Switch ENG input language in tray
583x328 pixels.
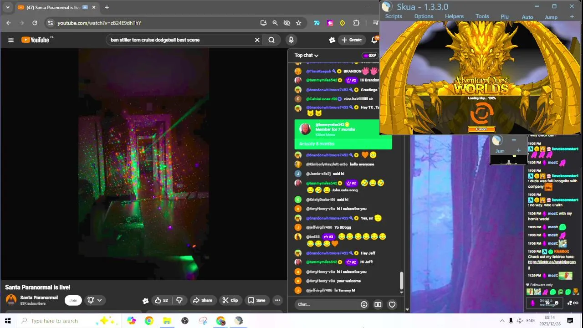[530, 321]
